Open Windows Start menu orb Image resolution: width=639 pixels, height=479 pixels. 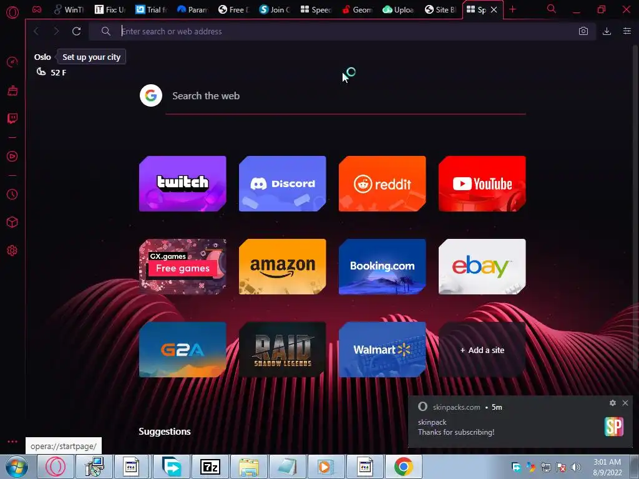(x=16, y=467)
